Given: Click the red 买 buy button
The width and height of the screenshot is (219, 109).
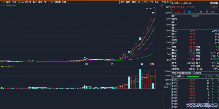Looking at the screenshot, I should click(x=178, y=12).
